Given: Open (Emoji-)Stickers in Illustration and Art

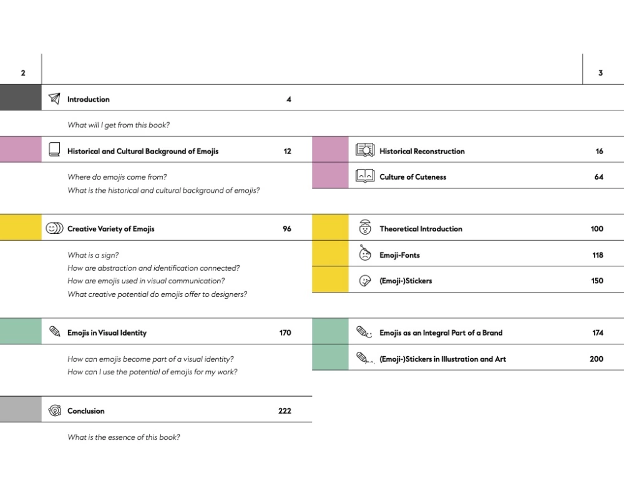Looking at the screenshot, I should pos(442,359).
